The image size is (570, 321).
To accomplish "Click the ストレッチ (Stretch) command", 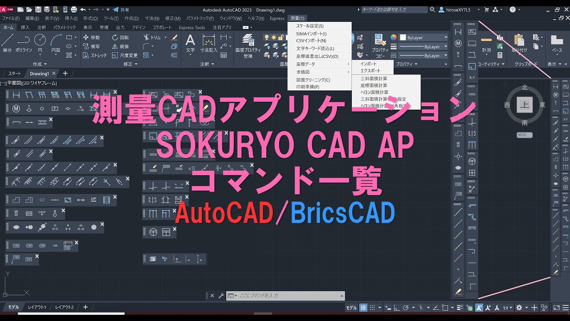I will 95,55.
